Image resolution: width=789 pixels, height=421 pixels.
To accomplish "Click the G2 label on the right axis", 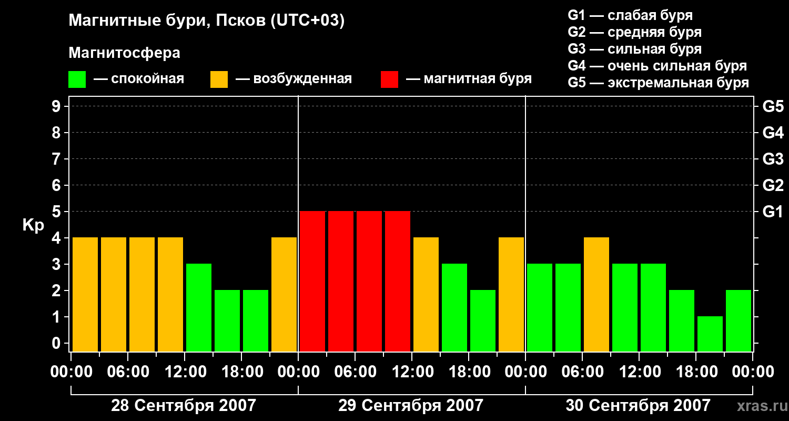I will pos(773,185).
